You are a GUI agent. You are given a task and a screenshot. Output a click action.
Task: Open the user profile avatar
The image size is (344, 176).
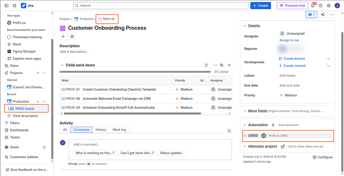(x=337, y=6)
